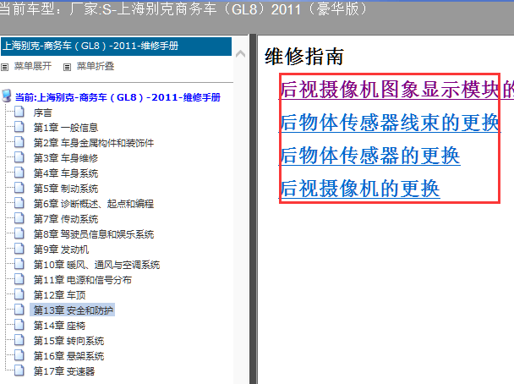Click the page icon next to 第13章 安全和防护
Image resolution: width=514 pixels, height=384 pixels.
coord(19,310)
